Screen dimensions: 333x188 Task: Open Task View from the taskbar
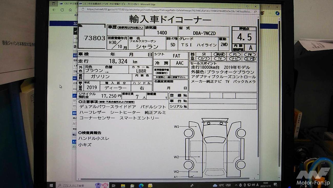(113, 185)
